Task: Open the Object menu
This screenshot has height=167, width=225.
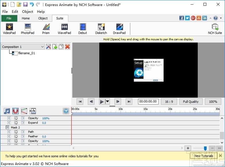Action: click(x=28, y=11)
